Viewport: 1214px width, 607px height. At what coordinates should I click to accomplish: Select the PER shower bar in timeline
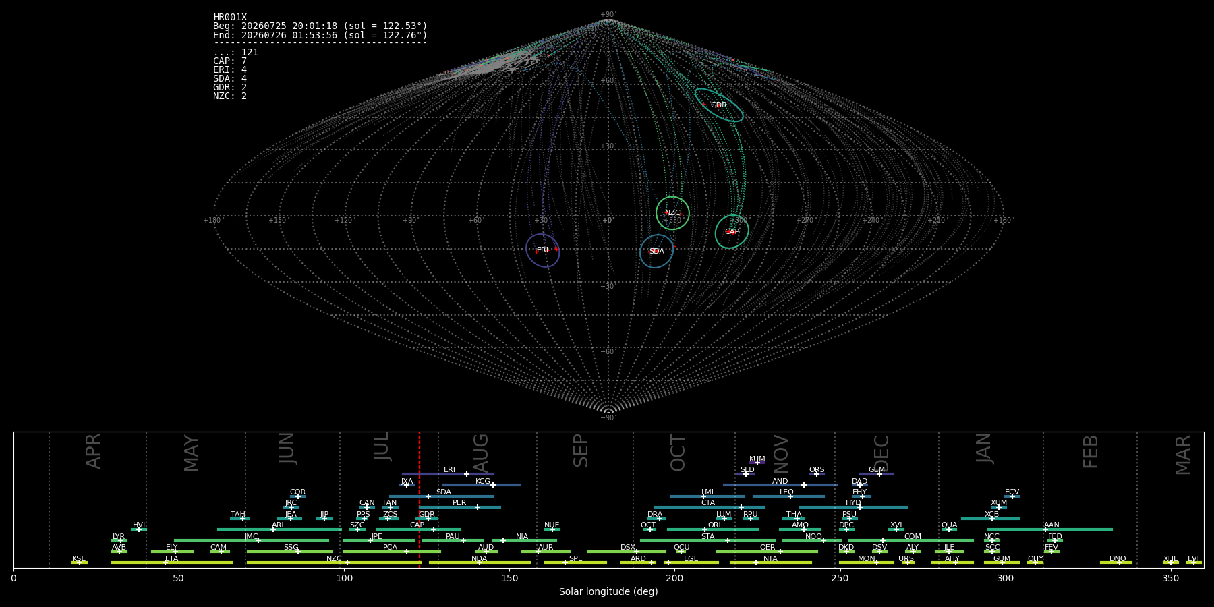tap(460, 507)
